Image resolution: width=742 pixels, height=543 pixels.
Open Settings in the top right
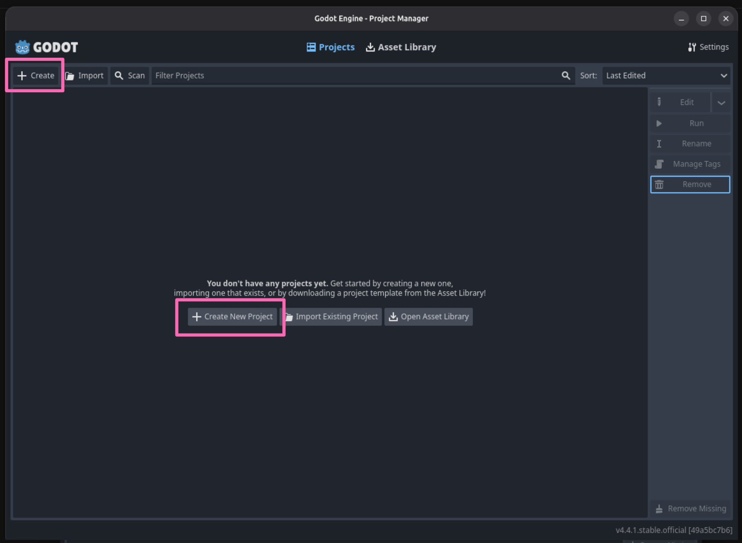(708, 47)
